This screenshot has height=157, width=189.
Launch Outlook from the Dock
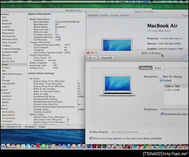(x=150, y=146)
